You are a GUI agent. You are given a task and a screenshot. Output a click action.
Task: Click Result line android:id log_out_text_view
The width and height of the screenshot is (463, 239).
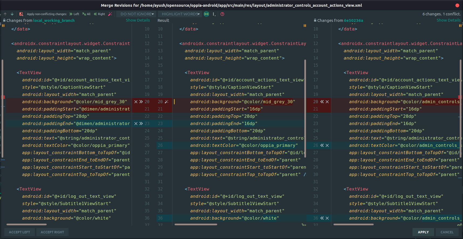pyautogui.click(x=237, y=196)
